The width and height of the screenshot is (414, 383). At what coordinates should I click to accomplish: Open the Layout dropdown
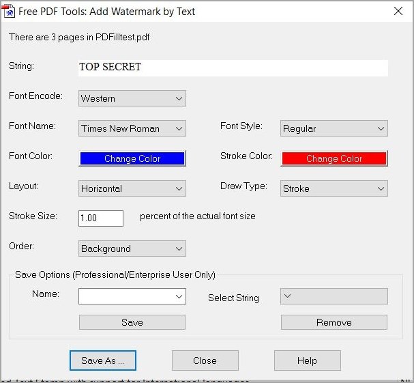(132, 188)
